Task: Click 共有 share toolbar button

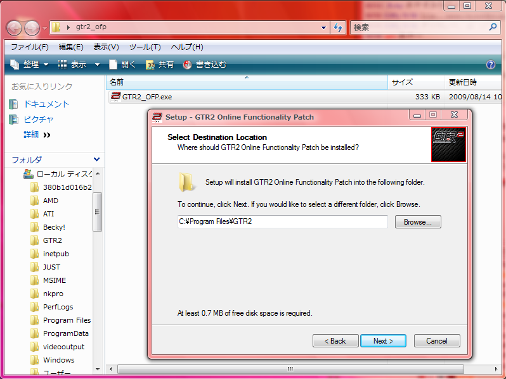Action: [160, 65]
